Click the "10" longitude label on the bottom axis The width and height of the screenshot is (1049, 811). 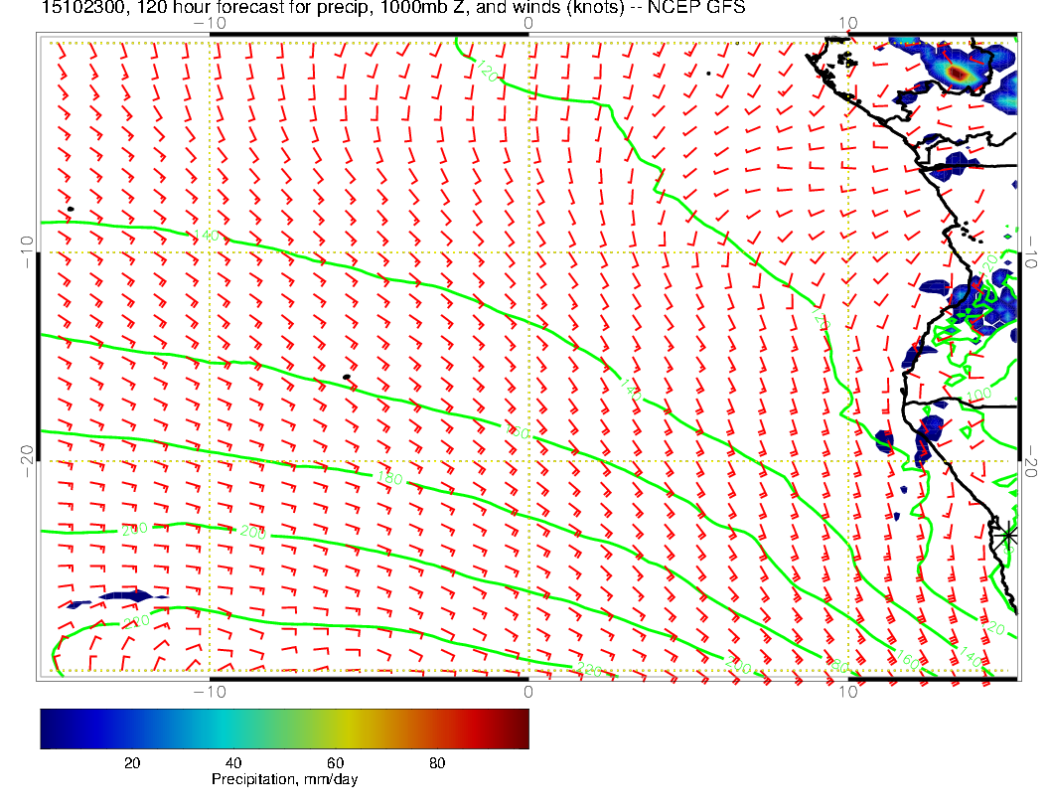847,692
